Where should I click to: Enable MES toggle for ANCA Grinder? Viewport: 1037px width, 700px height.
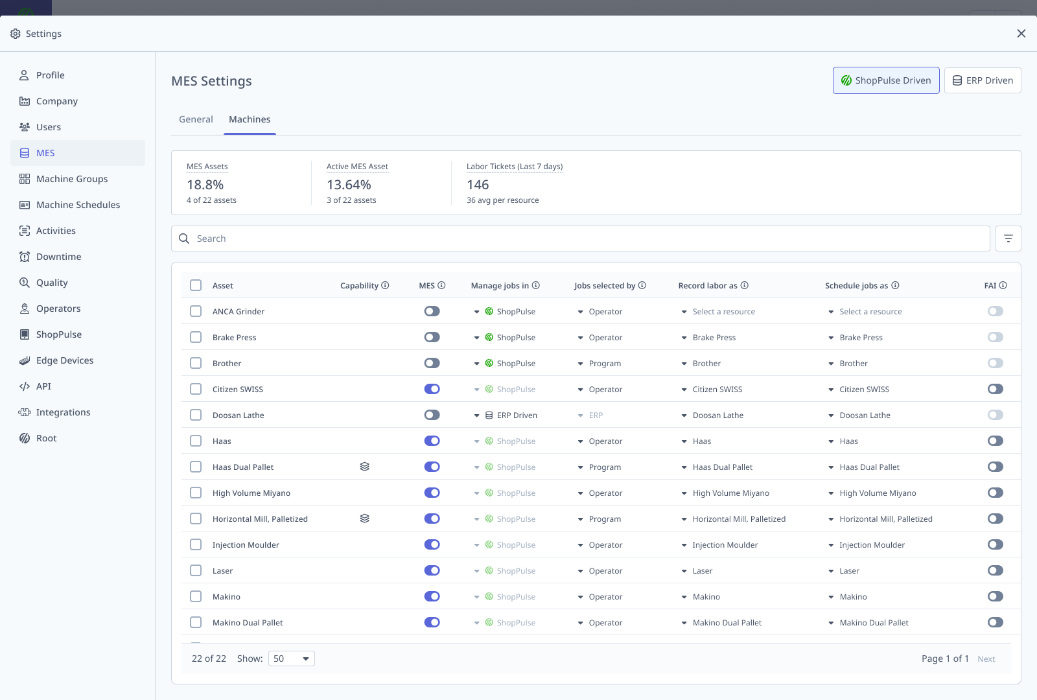[x=432, y=311]
